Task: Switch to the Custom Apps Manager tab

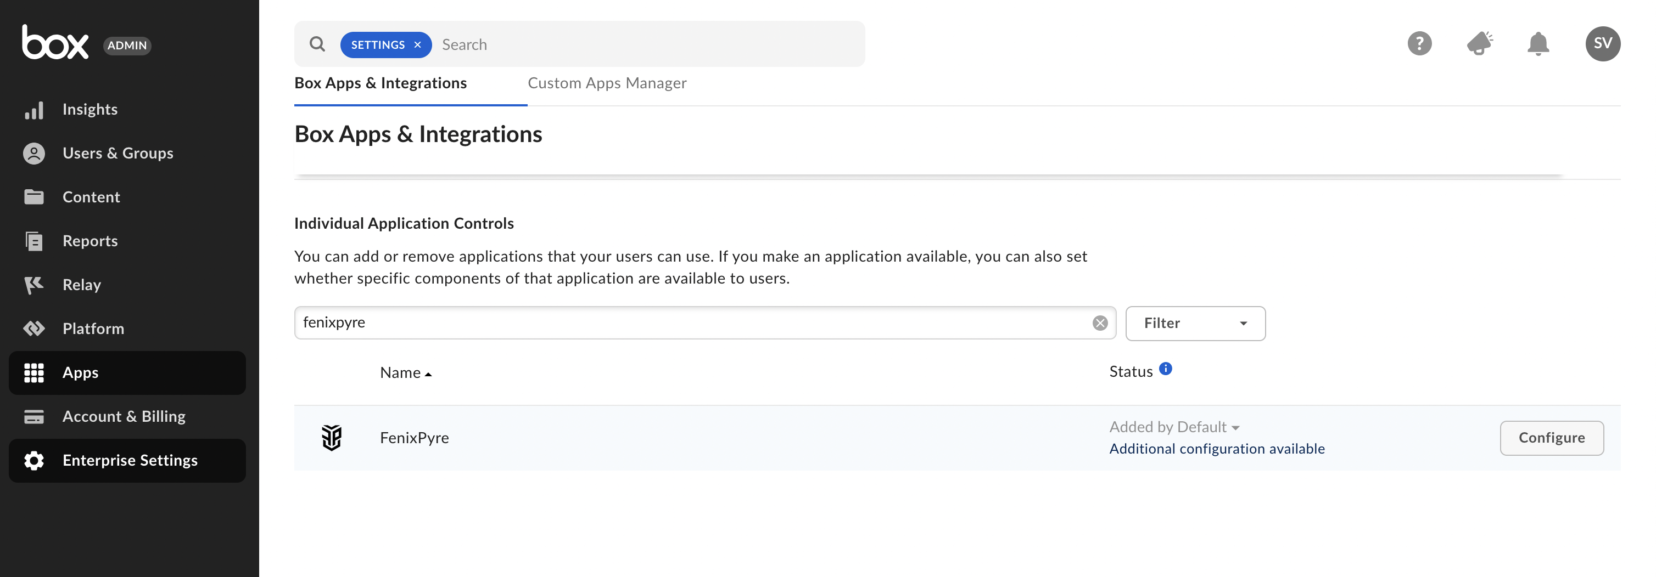Action: point(606,83)
